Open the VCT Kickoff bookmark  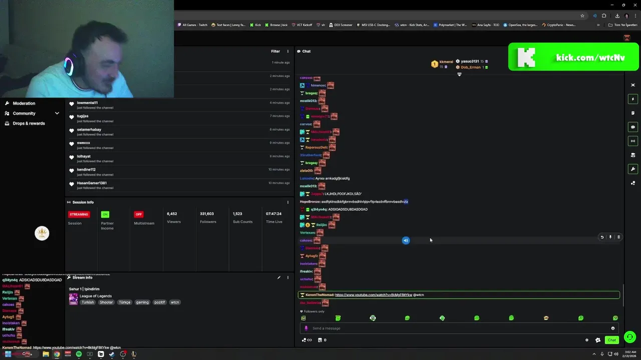[301, 25]
